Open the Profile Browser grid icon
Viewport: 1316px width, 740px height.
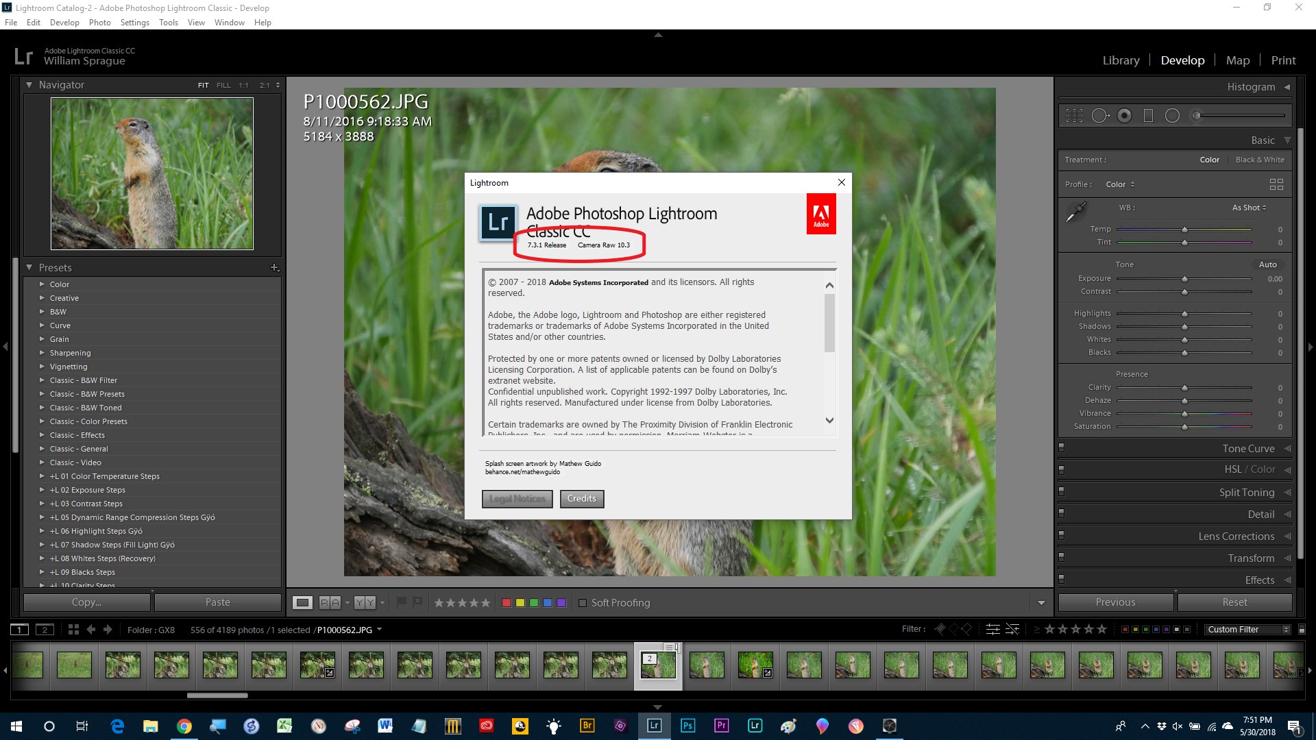[1276, 184]
